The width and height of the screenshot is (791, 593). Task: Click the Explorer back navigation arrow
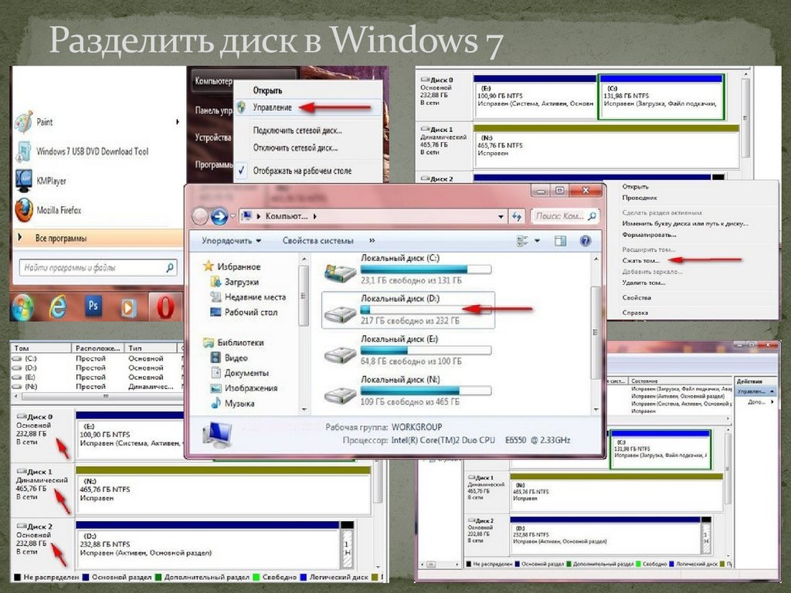(200, 216)
